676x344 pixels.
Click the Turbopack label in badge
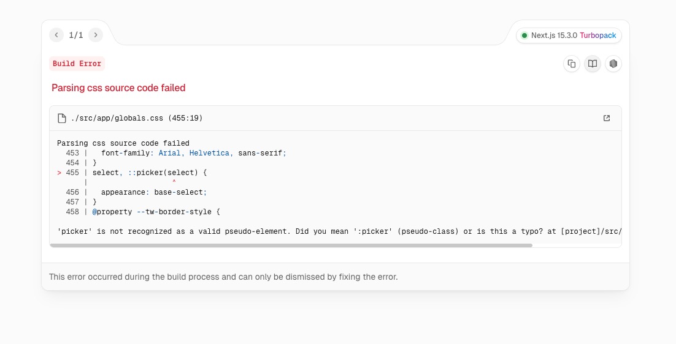598,36
